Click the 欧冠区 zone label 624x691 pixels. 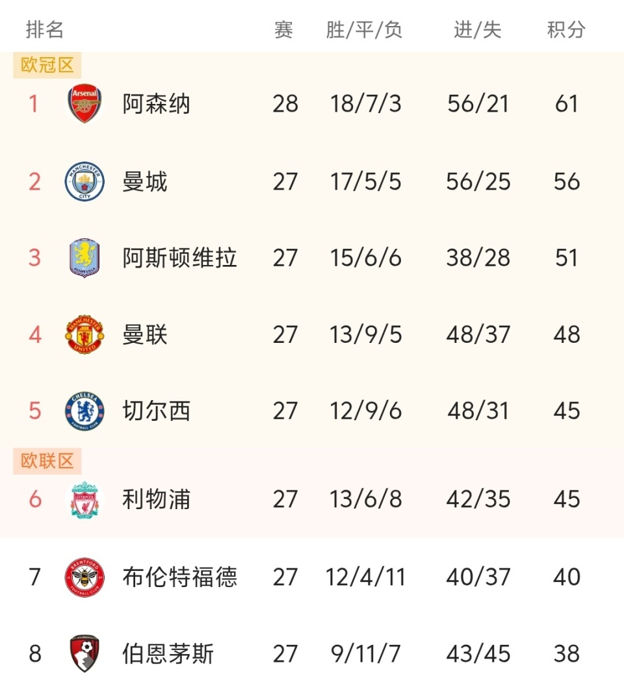(x=47, y=66)
